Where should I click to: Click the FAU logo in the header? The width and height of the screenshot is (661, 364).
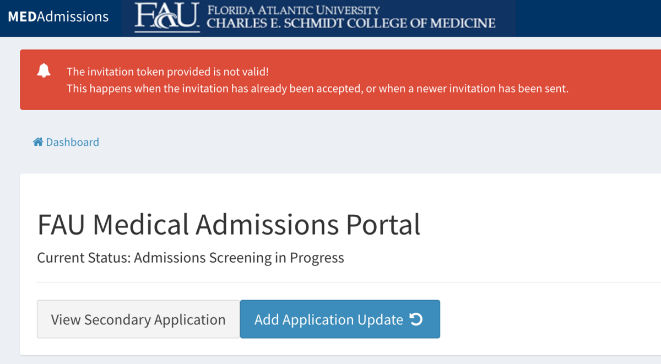coord(167,18)
